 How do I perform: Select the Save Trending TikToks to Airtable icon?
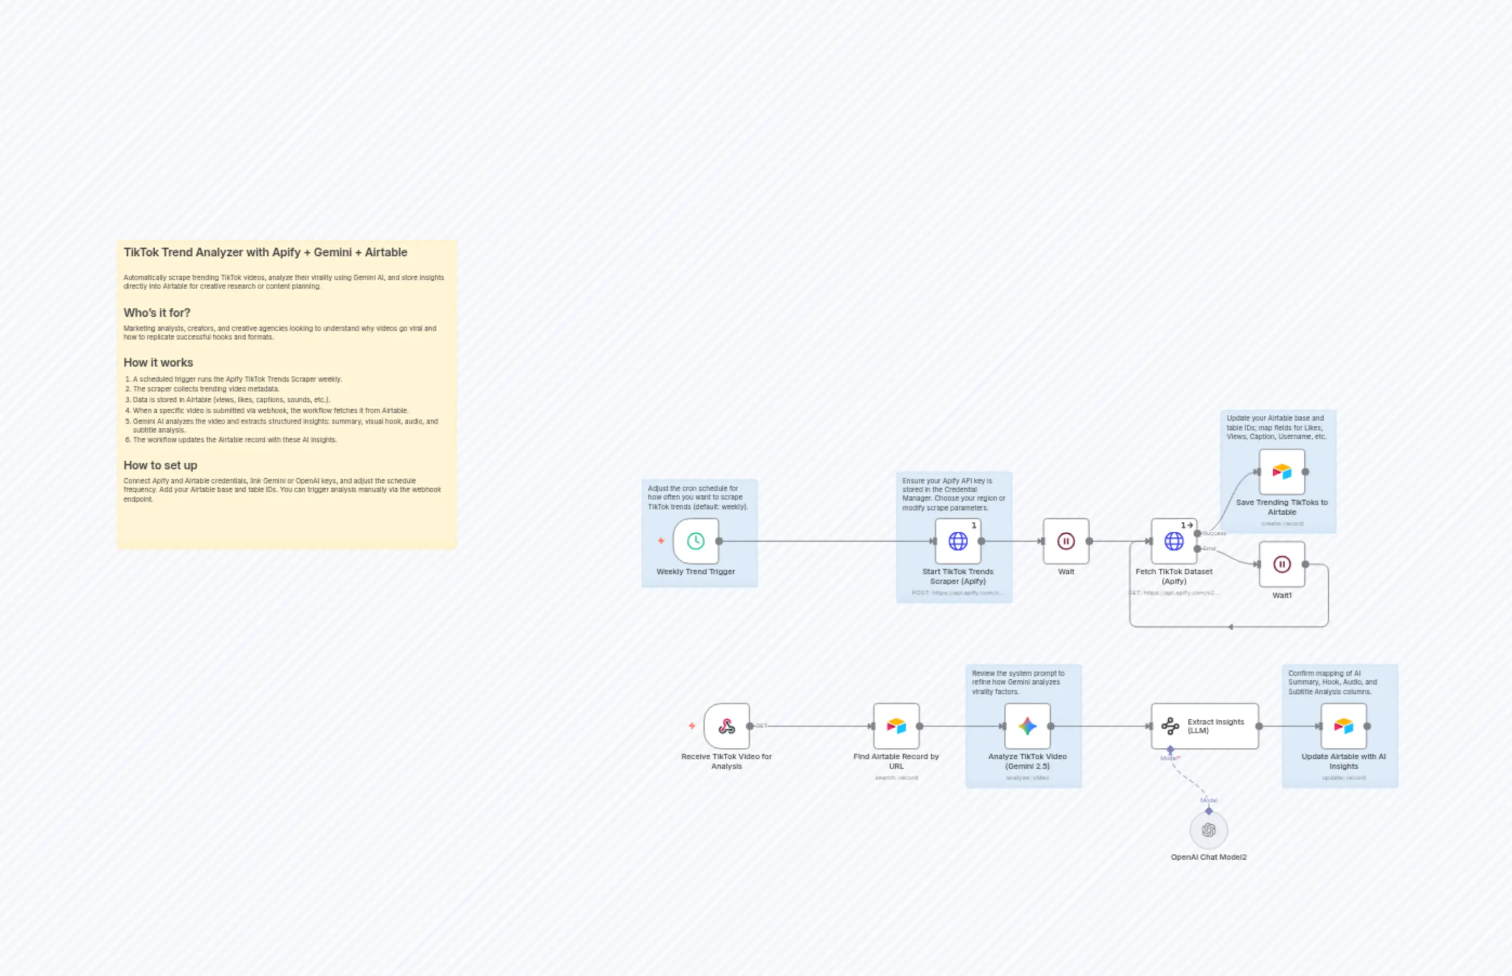[1282, 472]
